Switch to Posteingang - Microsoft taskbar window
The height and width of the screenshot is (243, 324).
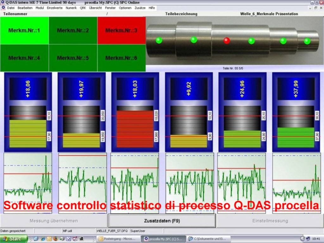(x=118, y=239)
